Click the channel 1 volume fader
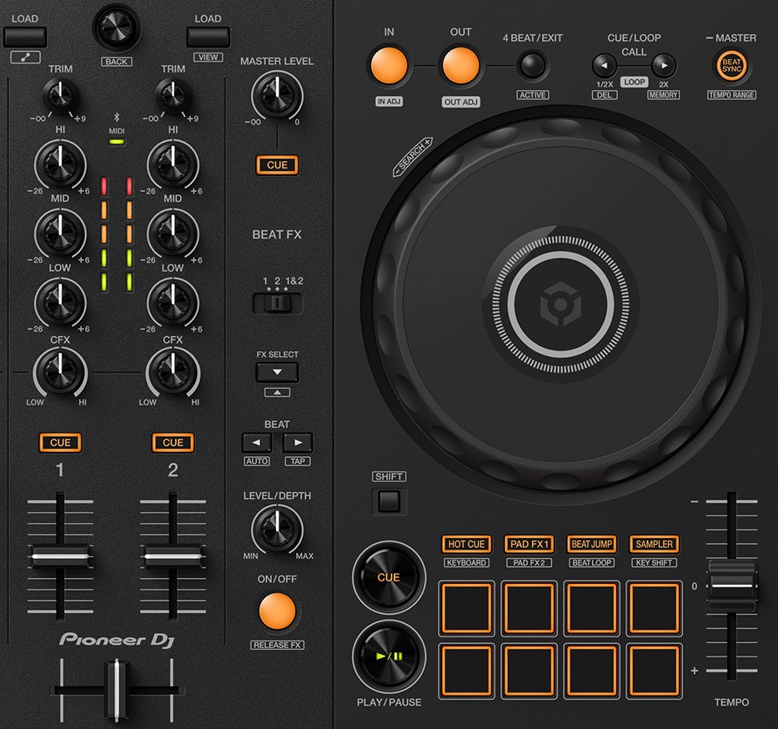 click(x=61, y=556)
